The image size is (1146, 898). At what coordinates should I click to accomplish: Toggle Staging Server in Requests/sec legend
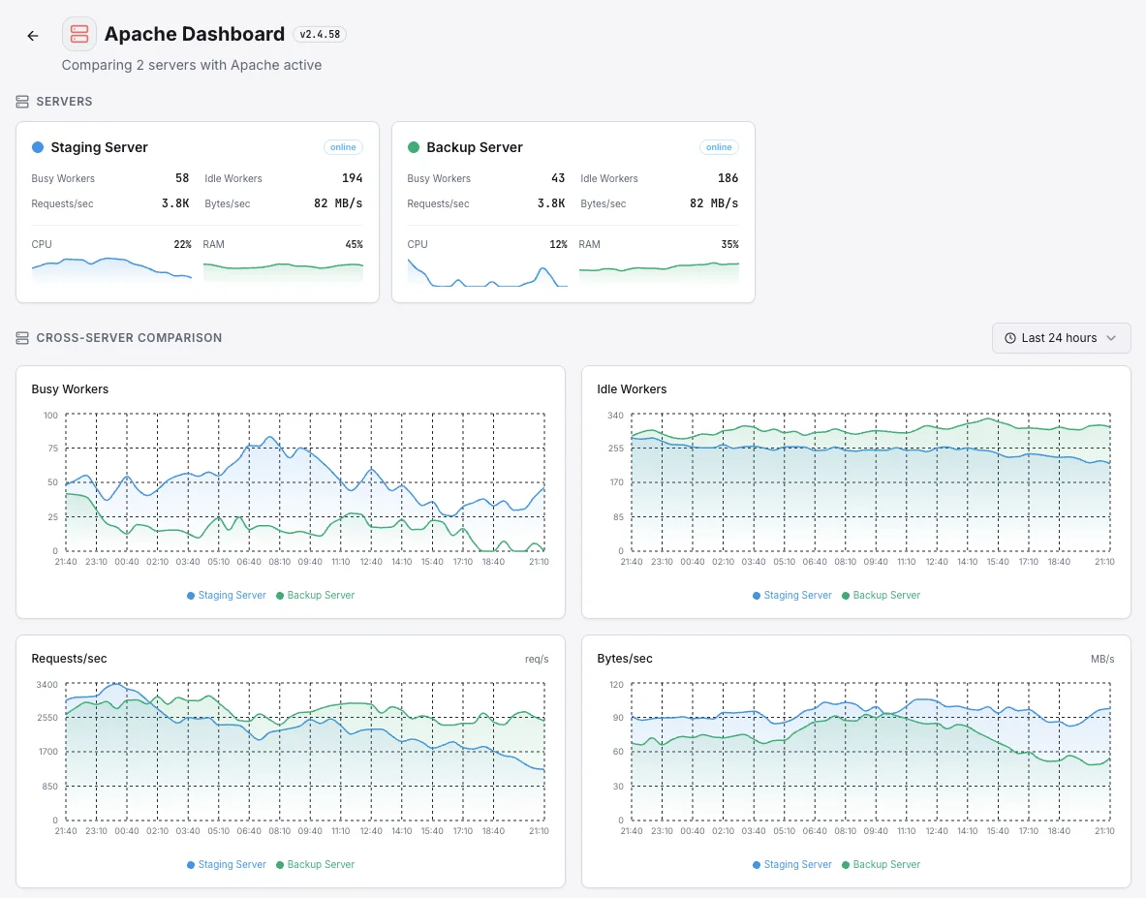[x=227, y=865]
